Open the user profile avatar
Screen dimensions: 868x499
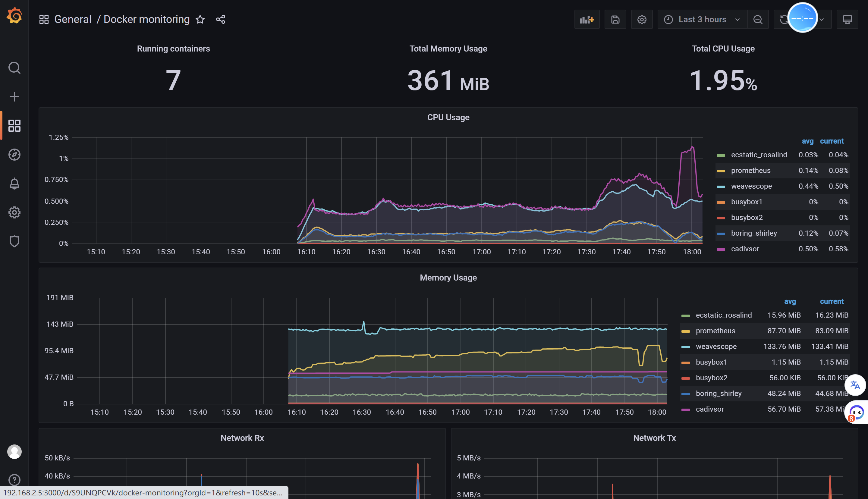14,452
